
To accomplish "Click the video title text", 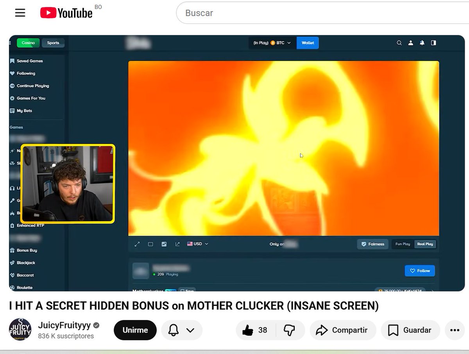I will pyautogui.click(x=194, y=306).
